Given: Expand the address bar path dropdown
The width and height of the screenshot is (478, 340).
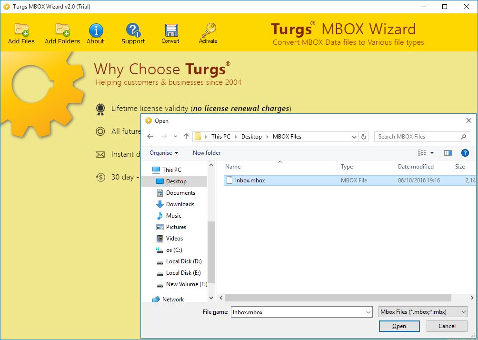Looking at the screenshot, I should pos(354,137).
